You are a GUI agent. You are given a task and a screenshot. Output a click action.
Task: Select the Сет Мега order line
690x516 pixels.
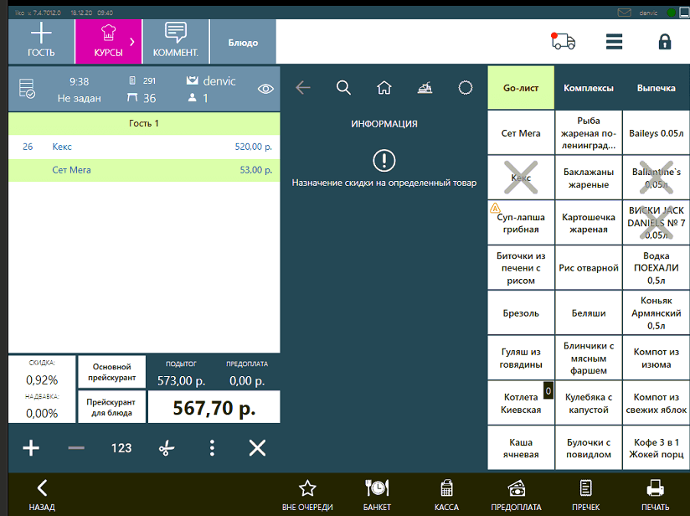tap(144, 170)
